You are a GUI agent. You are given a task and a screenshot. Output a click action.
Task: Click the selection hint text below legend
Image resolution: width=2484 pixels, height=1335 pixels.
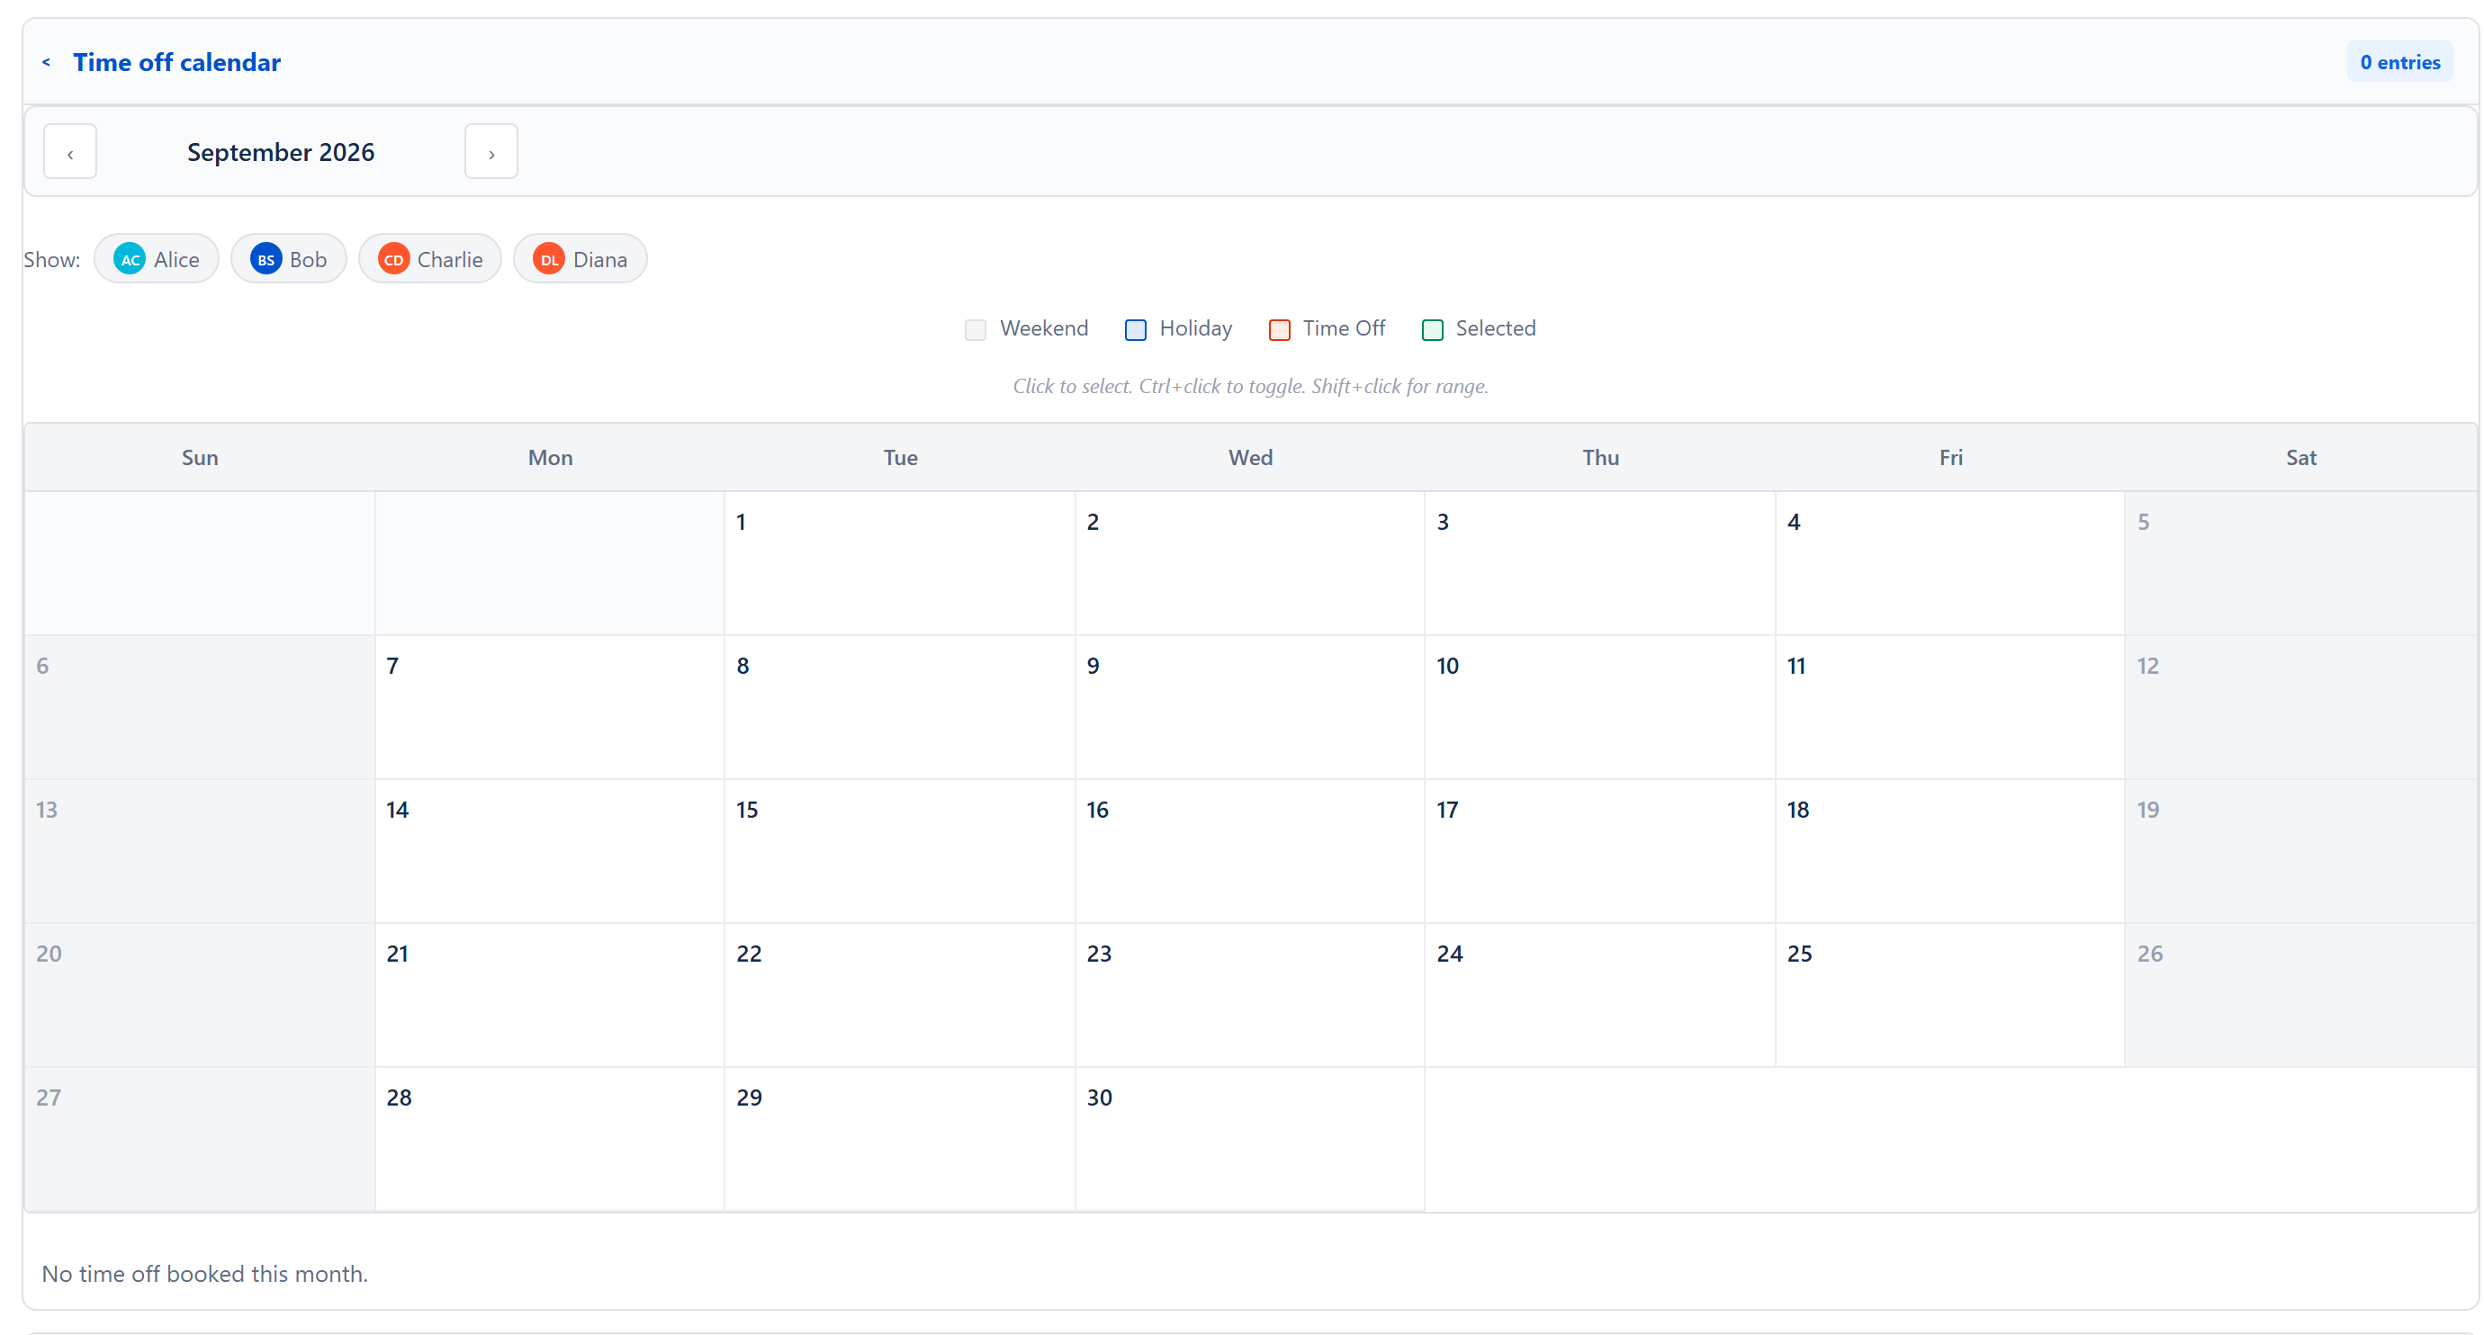pyautogui.click(x=1250, y=387)
